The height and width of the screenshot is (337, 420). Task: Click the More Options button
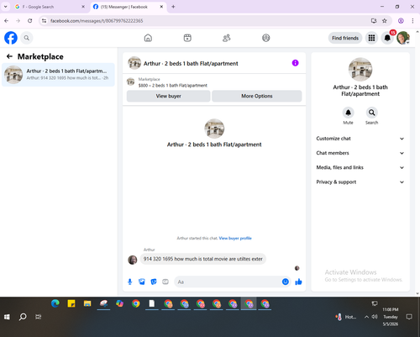[257, 96]
